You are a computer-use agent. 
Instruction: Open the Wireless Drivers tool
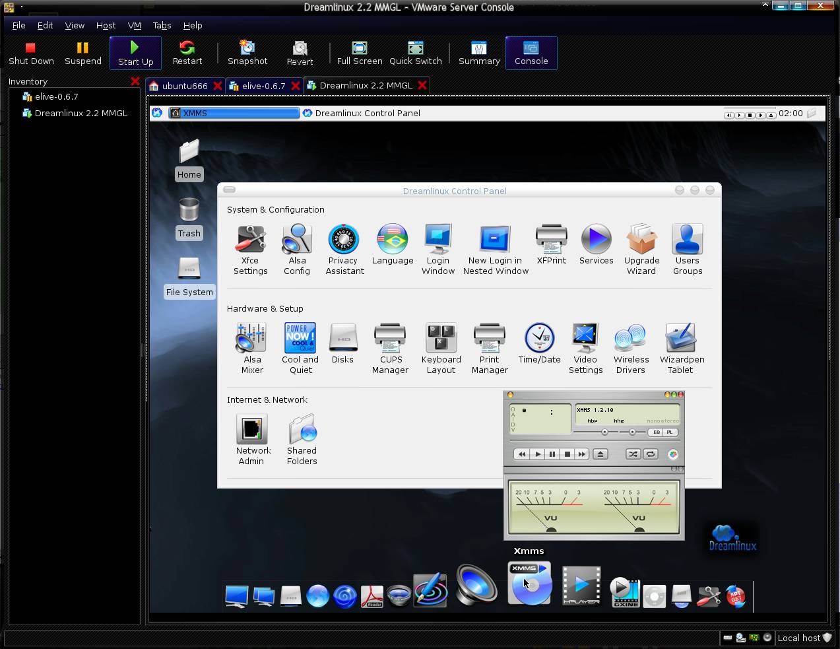[x=631, y=349]
